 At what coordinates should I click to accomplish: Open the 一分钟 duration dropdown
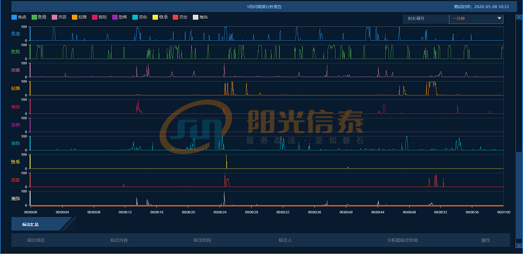point(476,19)
